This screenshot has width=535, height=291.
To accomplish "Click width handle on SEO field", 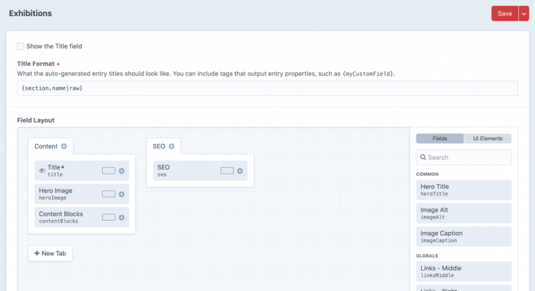I will click(x=227, y=171).
